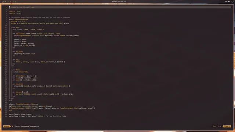Open the launcher icon in top bar
Image resolution: width=235 pixels, height=132 pixels.
3,1
